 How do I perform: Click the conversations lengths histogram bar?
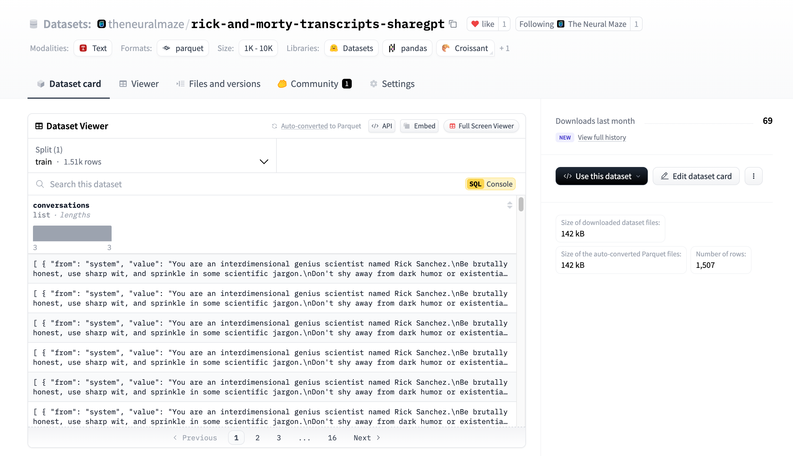(x=72, y=233)
